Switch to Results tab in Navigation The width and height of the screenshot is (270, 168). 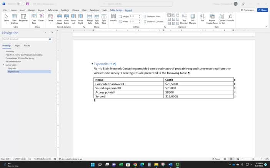tap(27, 46)
